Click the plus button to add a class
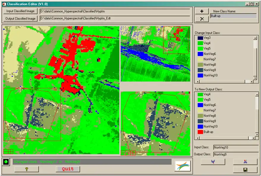261x176 pixels. (x=202, y=11)
